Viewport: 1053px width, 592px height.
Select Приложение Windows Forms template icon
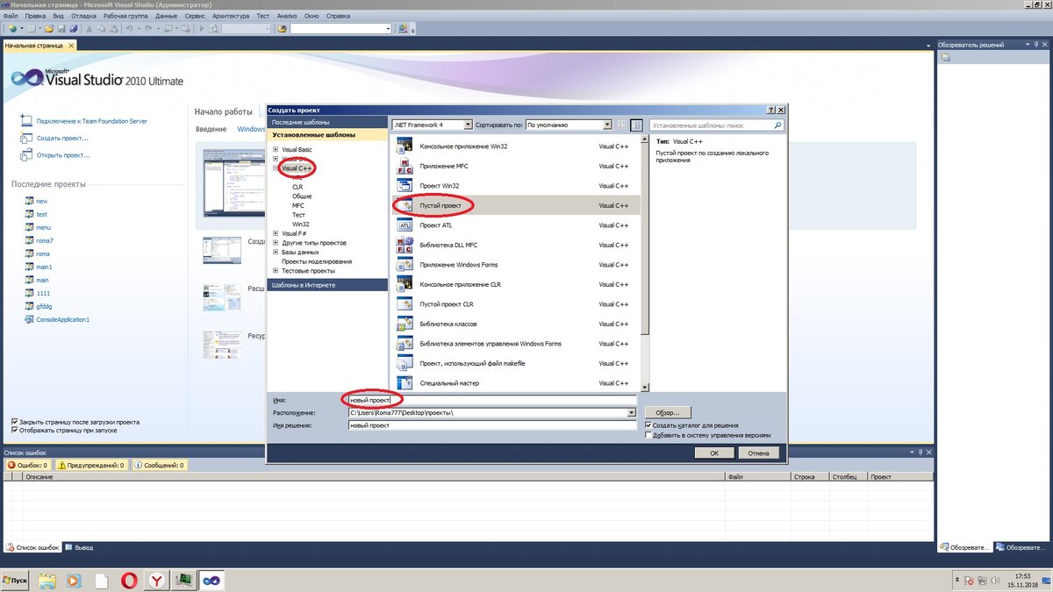405,265
